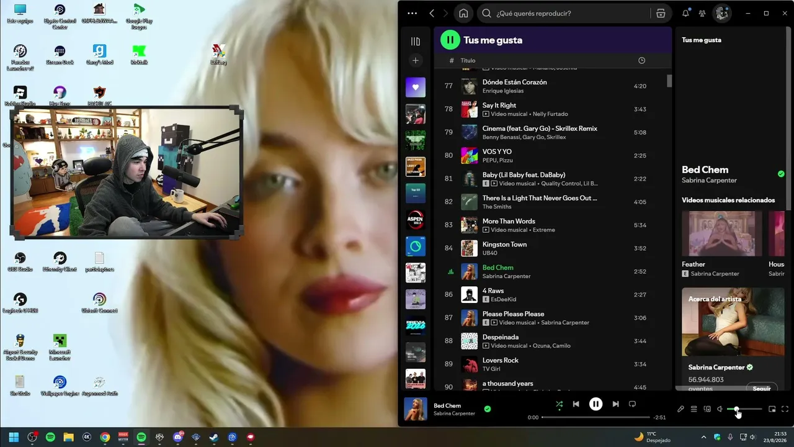
Task: Pause playback in the bottom player bar
Action: (x=595, y=404)
